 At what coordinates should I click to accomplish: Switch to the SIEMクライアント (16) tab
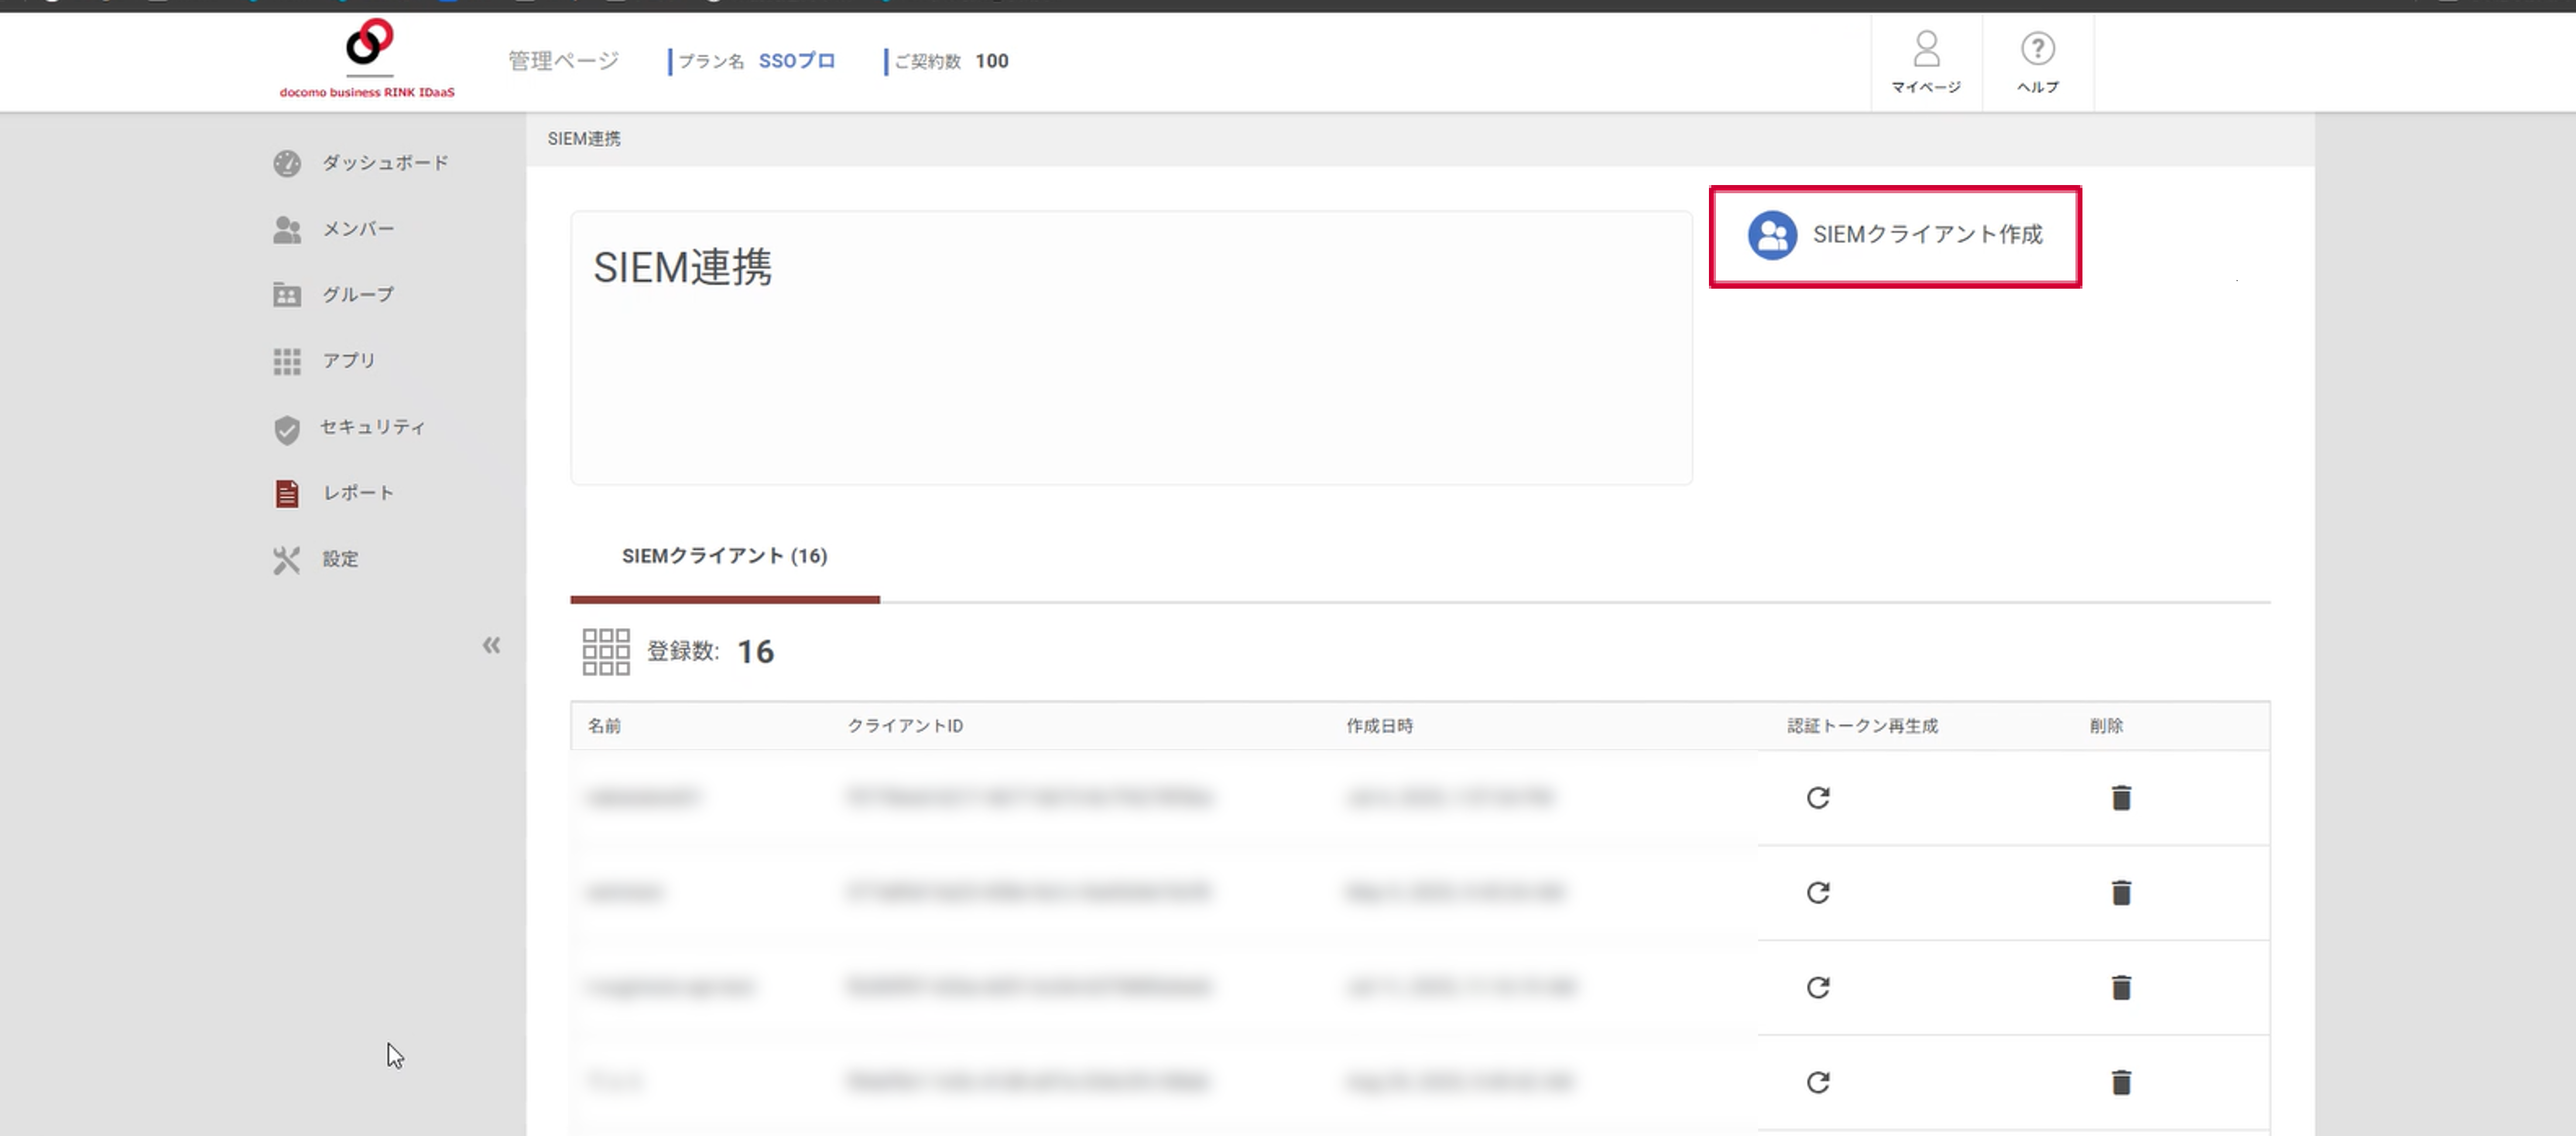pyautogui.click(x=724, y=556)
